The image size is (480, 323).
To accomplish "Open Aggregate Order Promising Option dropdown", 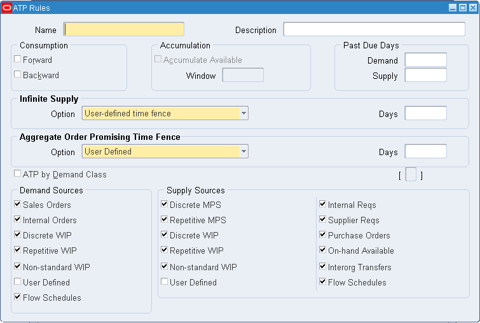I will tap(243, 151).
